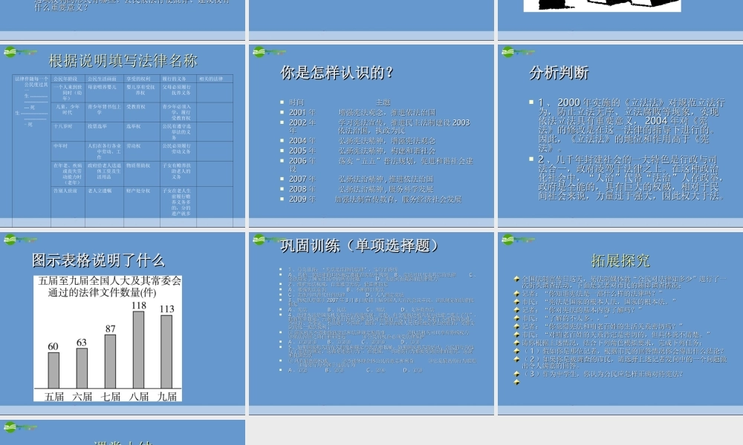Screen dimensions: 743x445
Task: Click the theme 弘扬宪法精神,构建和谐社会
Action: click(387, 151)
